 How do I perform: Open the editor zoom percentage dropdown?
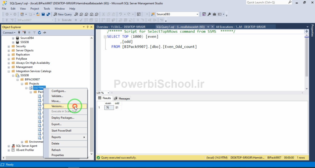point(108,93)
